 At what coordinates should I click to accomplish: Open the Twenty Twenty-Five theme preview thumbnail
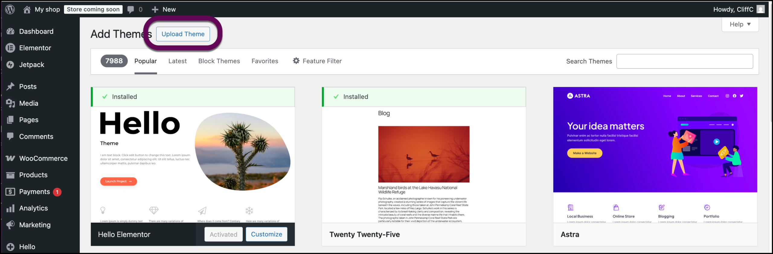(424, 165)
